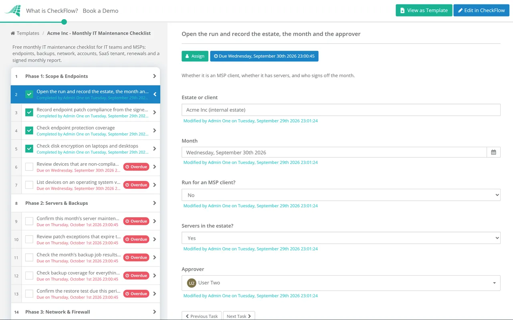The height and width of the screenshot is (320, 513).
Task: Select 'Check disk encryption on laptops and desktops' title
Action: pos(87,146)
